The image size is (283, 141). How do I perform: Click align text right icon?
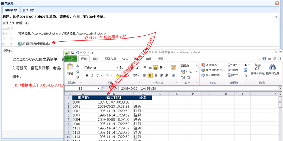click(x=156, y=75)
